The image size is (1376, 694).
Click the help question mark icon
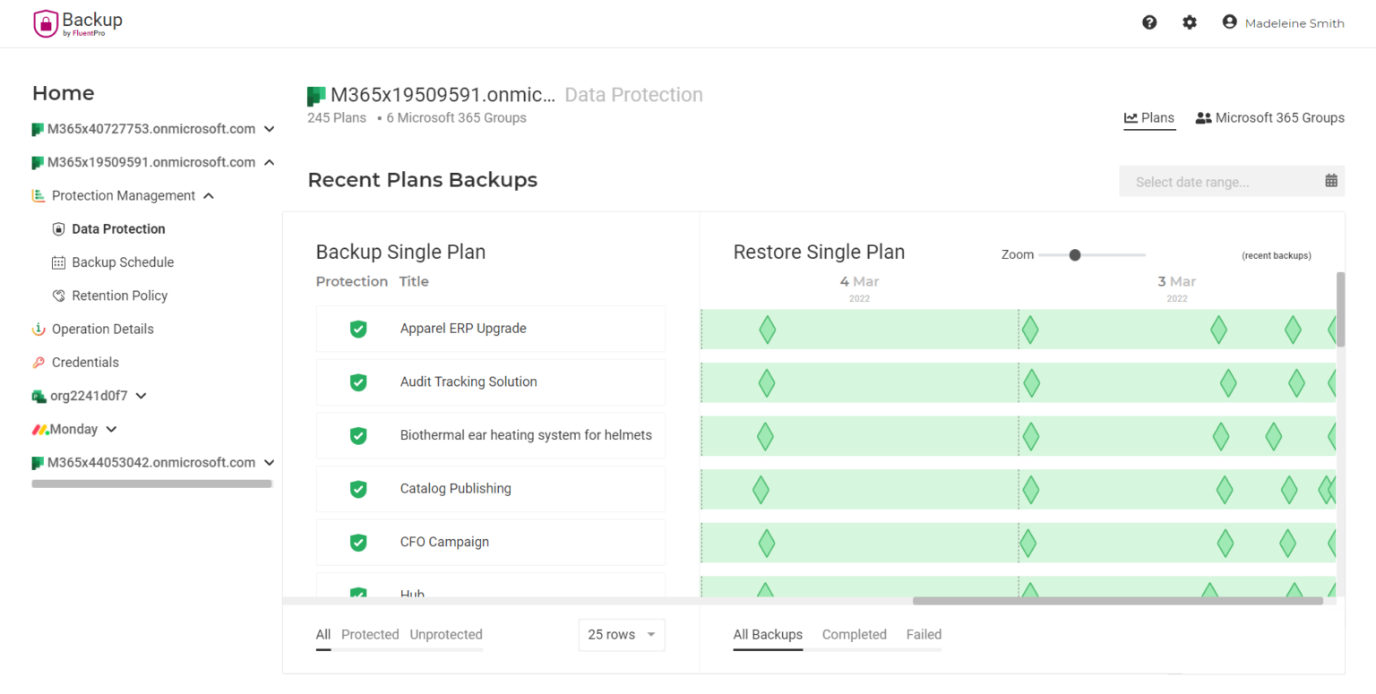(x=1149, y=21)
